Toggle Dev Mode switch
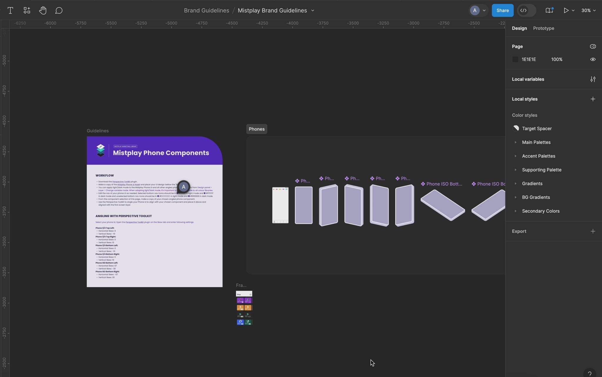 point(526,11)
